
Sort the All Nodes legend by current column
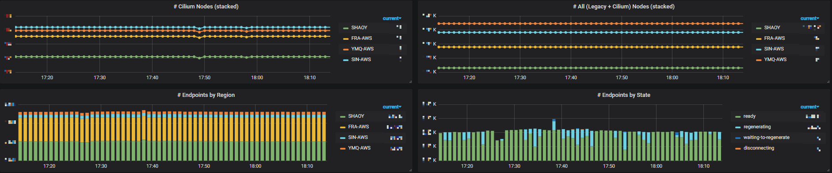809,19
